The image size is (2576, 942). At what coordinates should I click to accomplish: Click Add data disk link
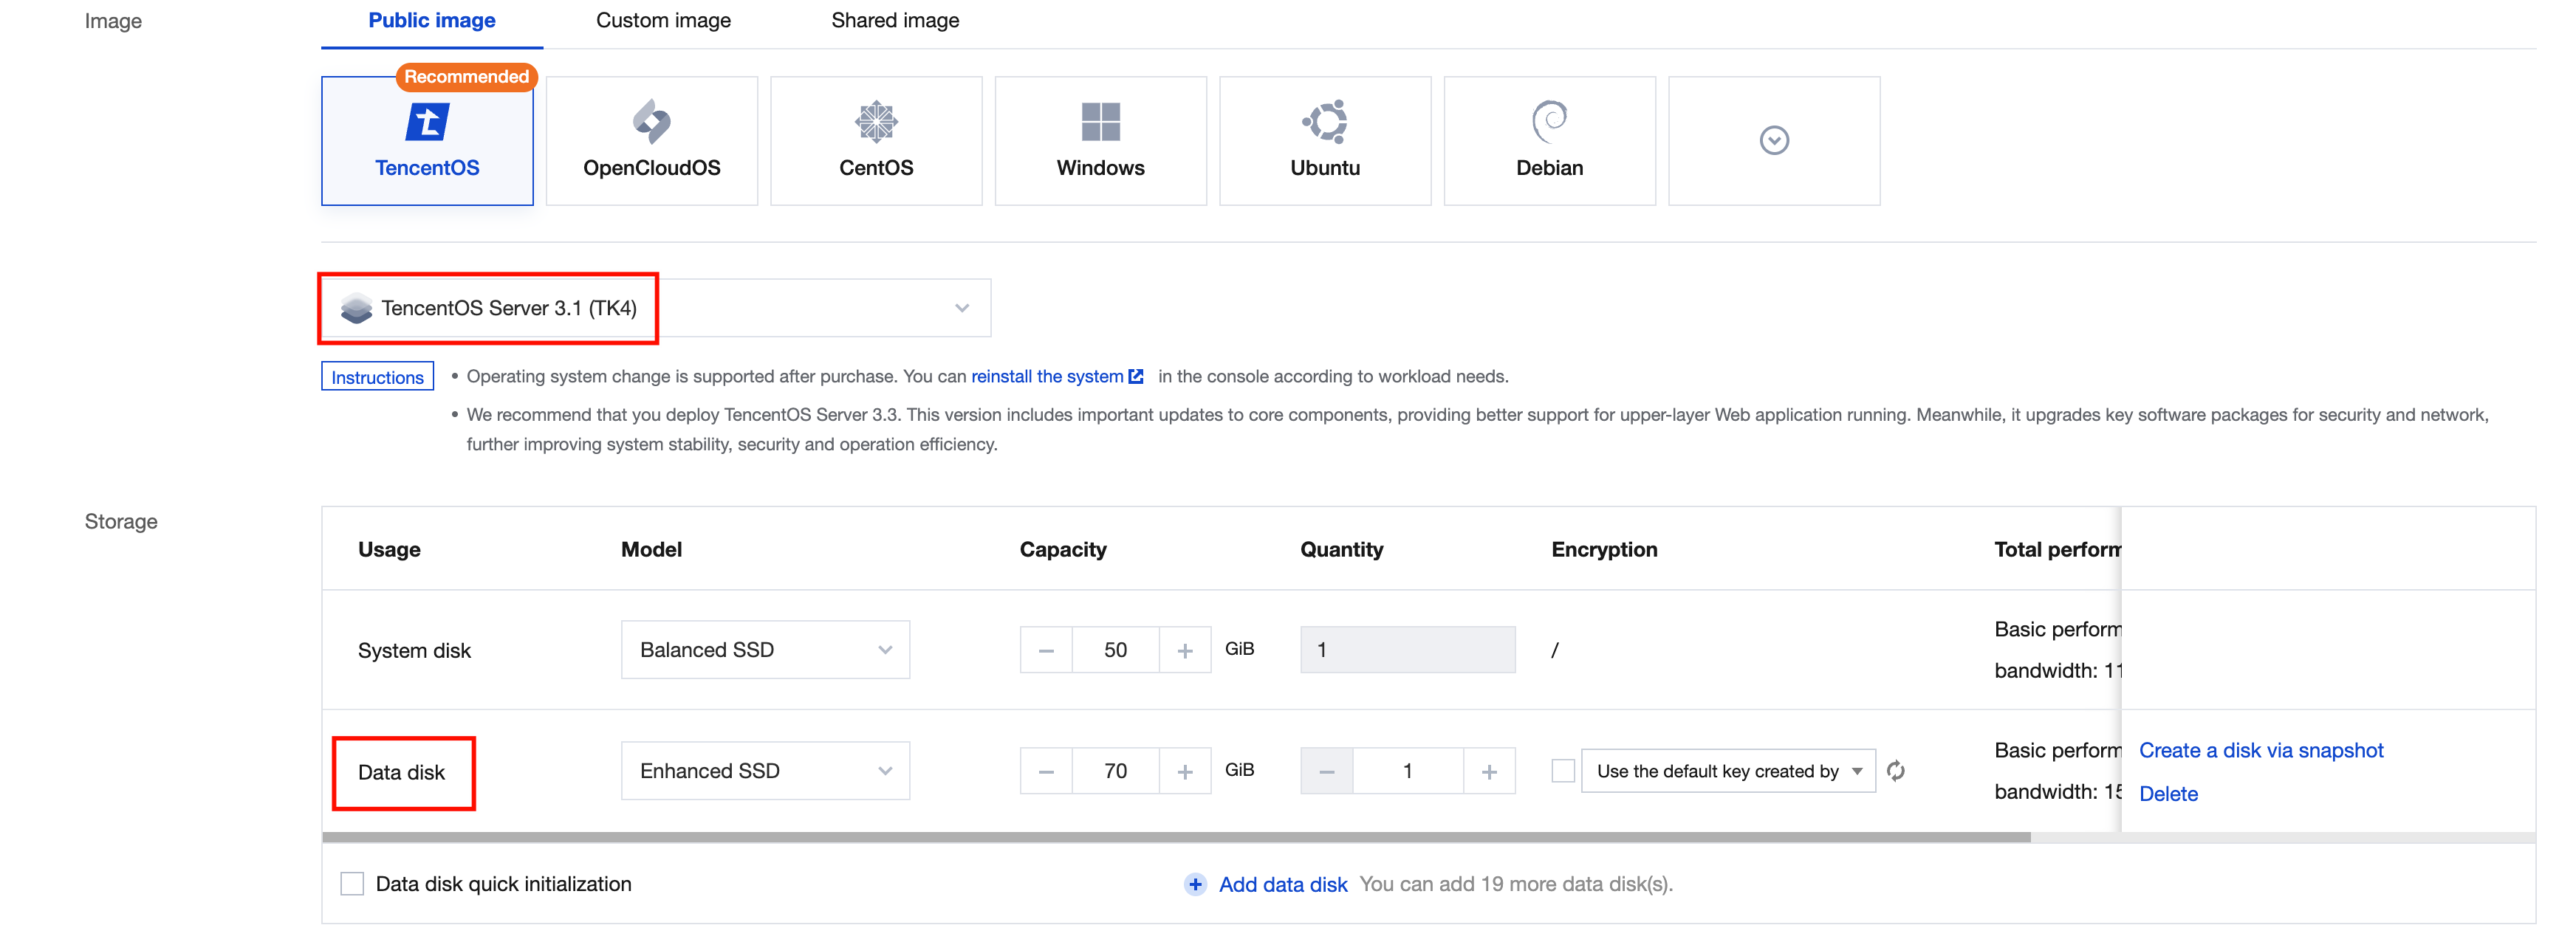coord(1282,885)
